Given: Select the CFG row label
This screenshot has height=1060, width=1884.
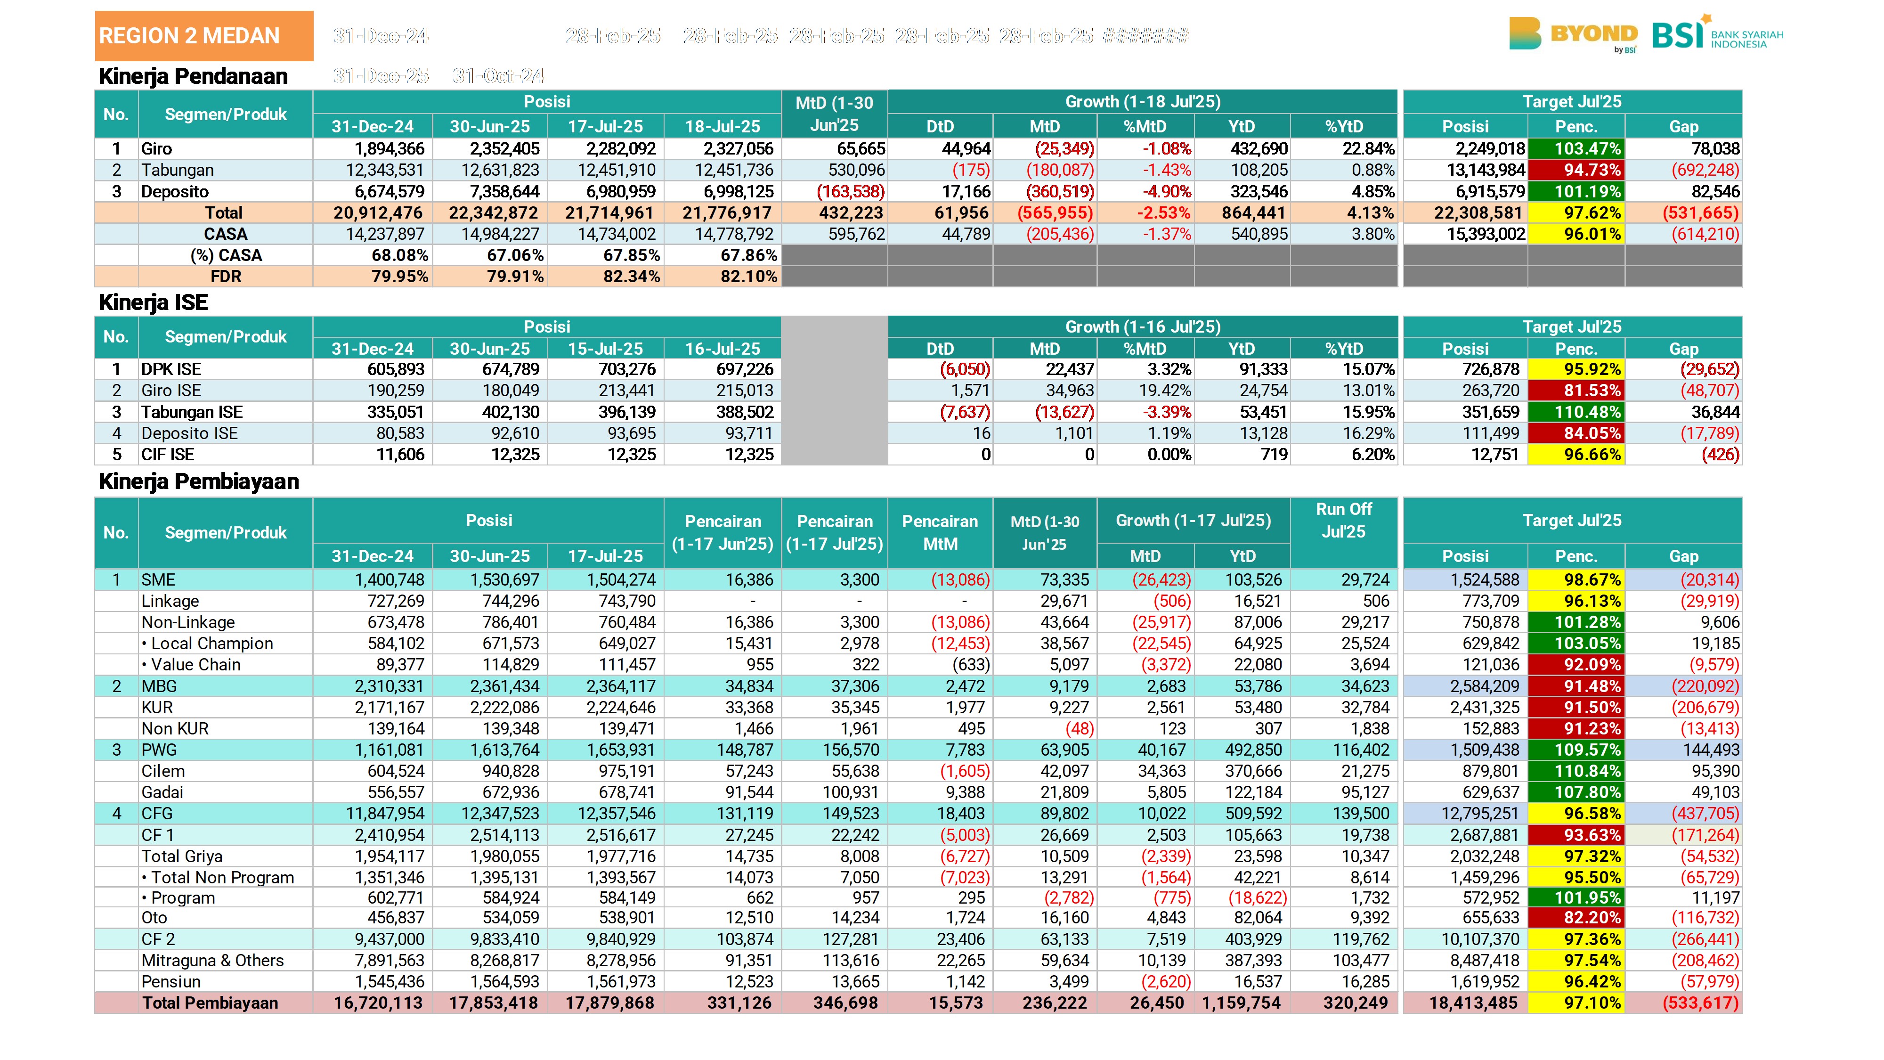Looking at the screenshot, I should (156, 814).
